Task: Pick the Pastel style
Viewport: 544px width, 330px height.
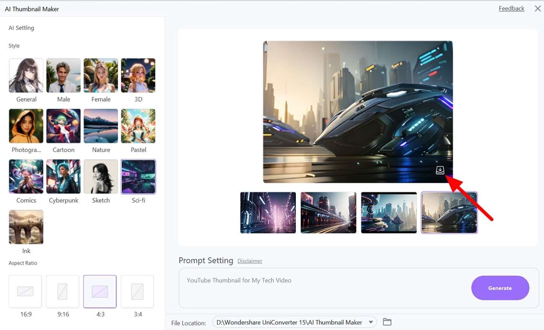Action: pyautogui.click(x=138, y=126)
